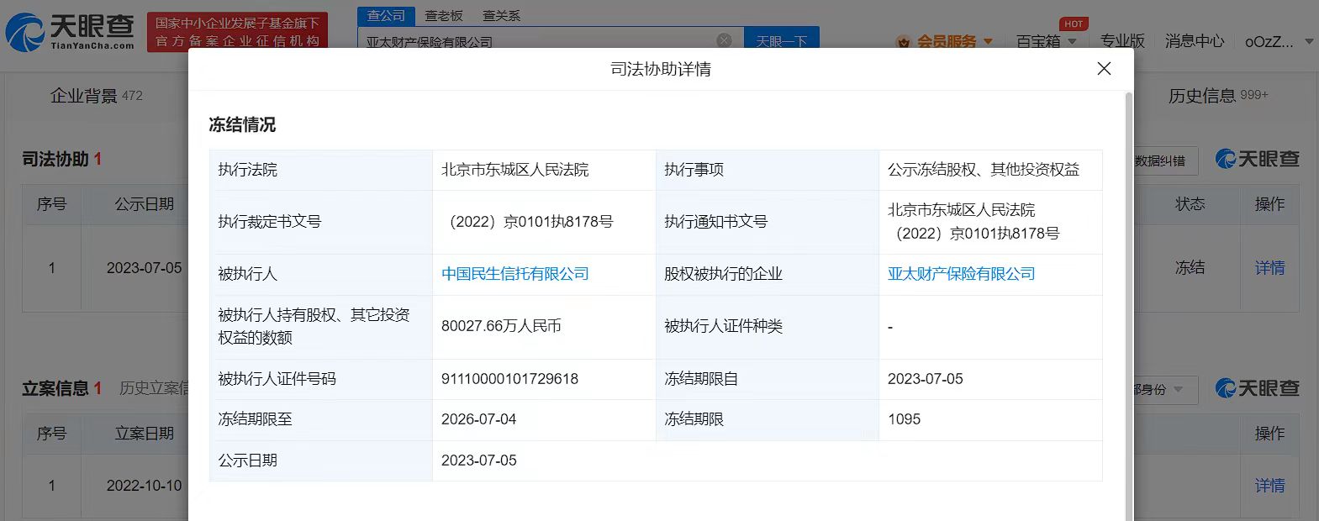Click the 天眼一下 search button
This screenshot has height=521, width=1319.
(x=781, y=39)
